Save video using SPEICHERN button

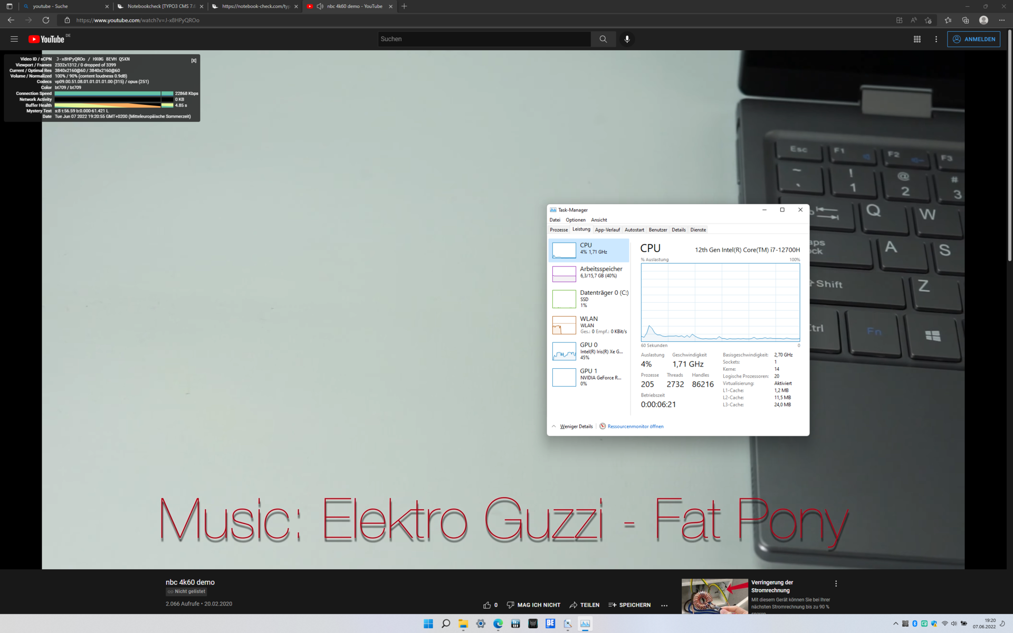(629, 605)
